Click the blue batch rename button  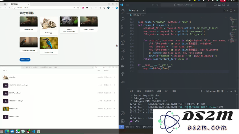click(25, 60)
